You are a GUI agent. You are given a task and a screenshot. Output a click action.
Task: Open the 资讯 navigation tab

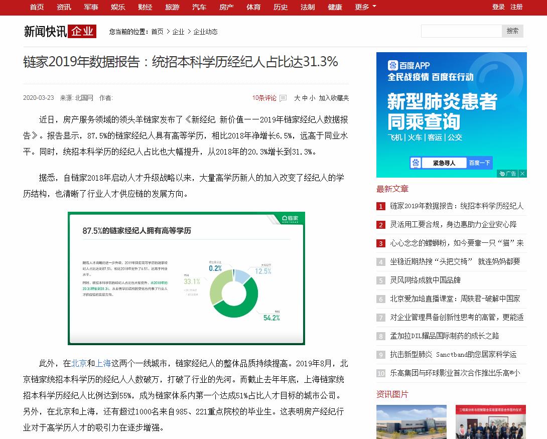pyautogui.click(x=64, y=7)
